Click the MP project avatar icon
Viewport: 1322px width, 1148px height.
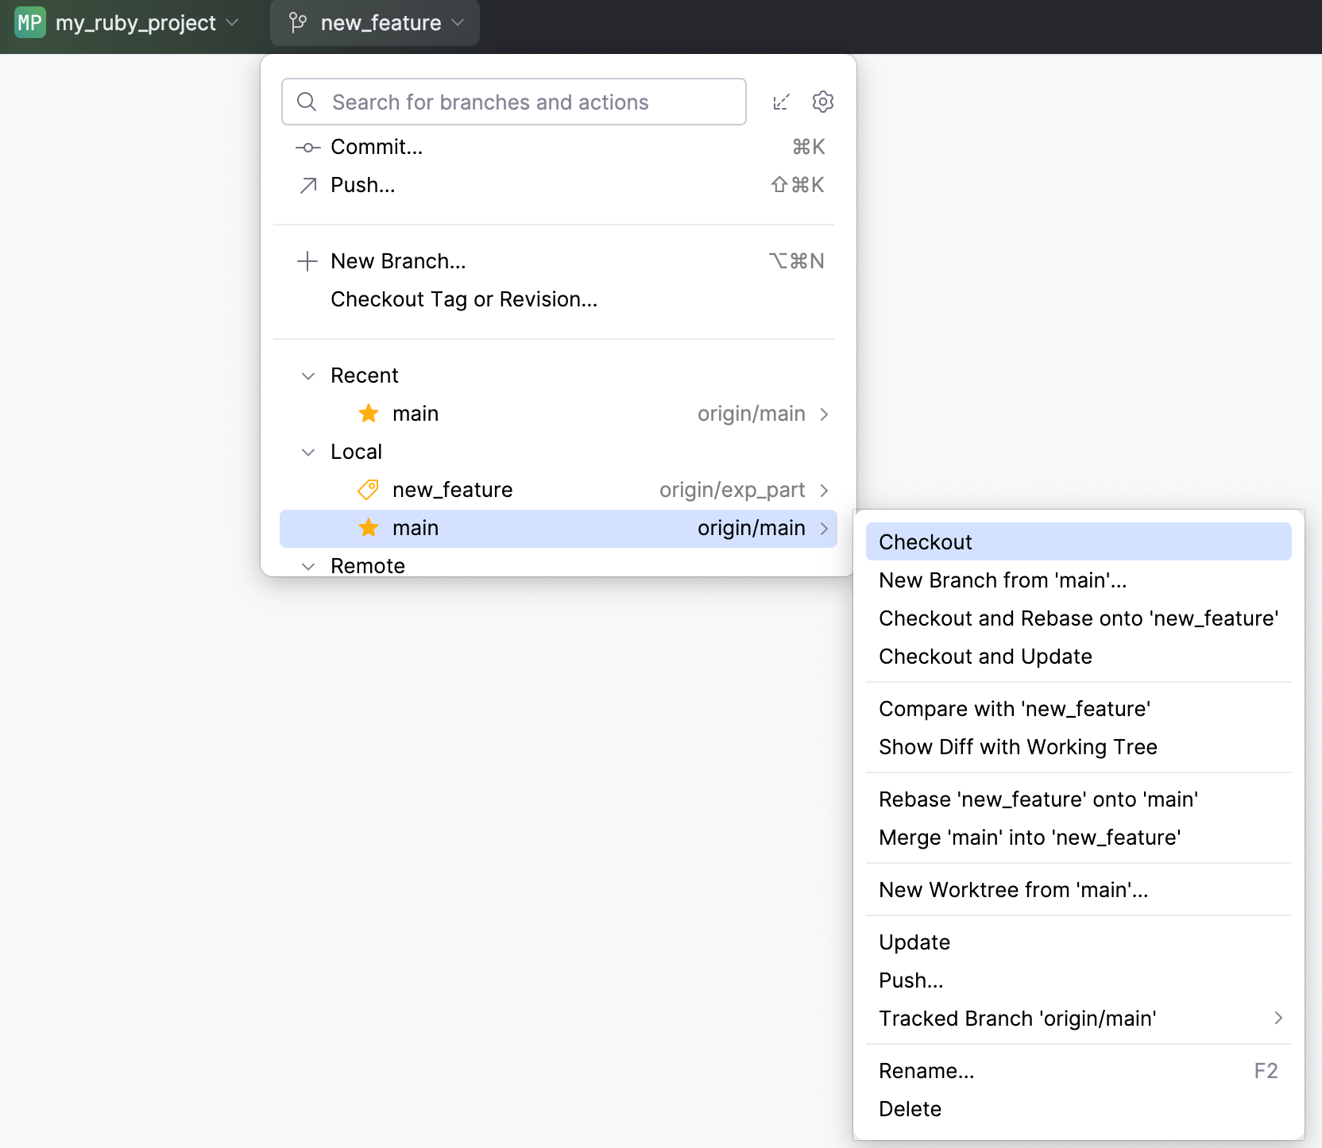click(x=29, y=23)
